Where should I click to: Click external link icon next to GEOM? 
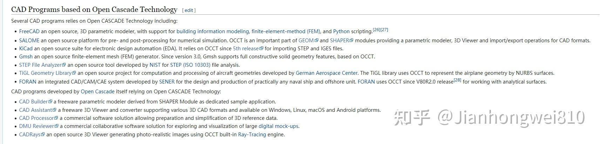coord(317,41)
